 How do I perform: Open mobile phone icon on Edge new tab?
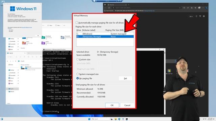[196, 16]
